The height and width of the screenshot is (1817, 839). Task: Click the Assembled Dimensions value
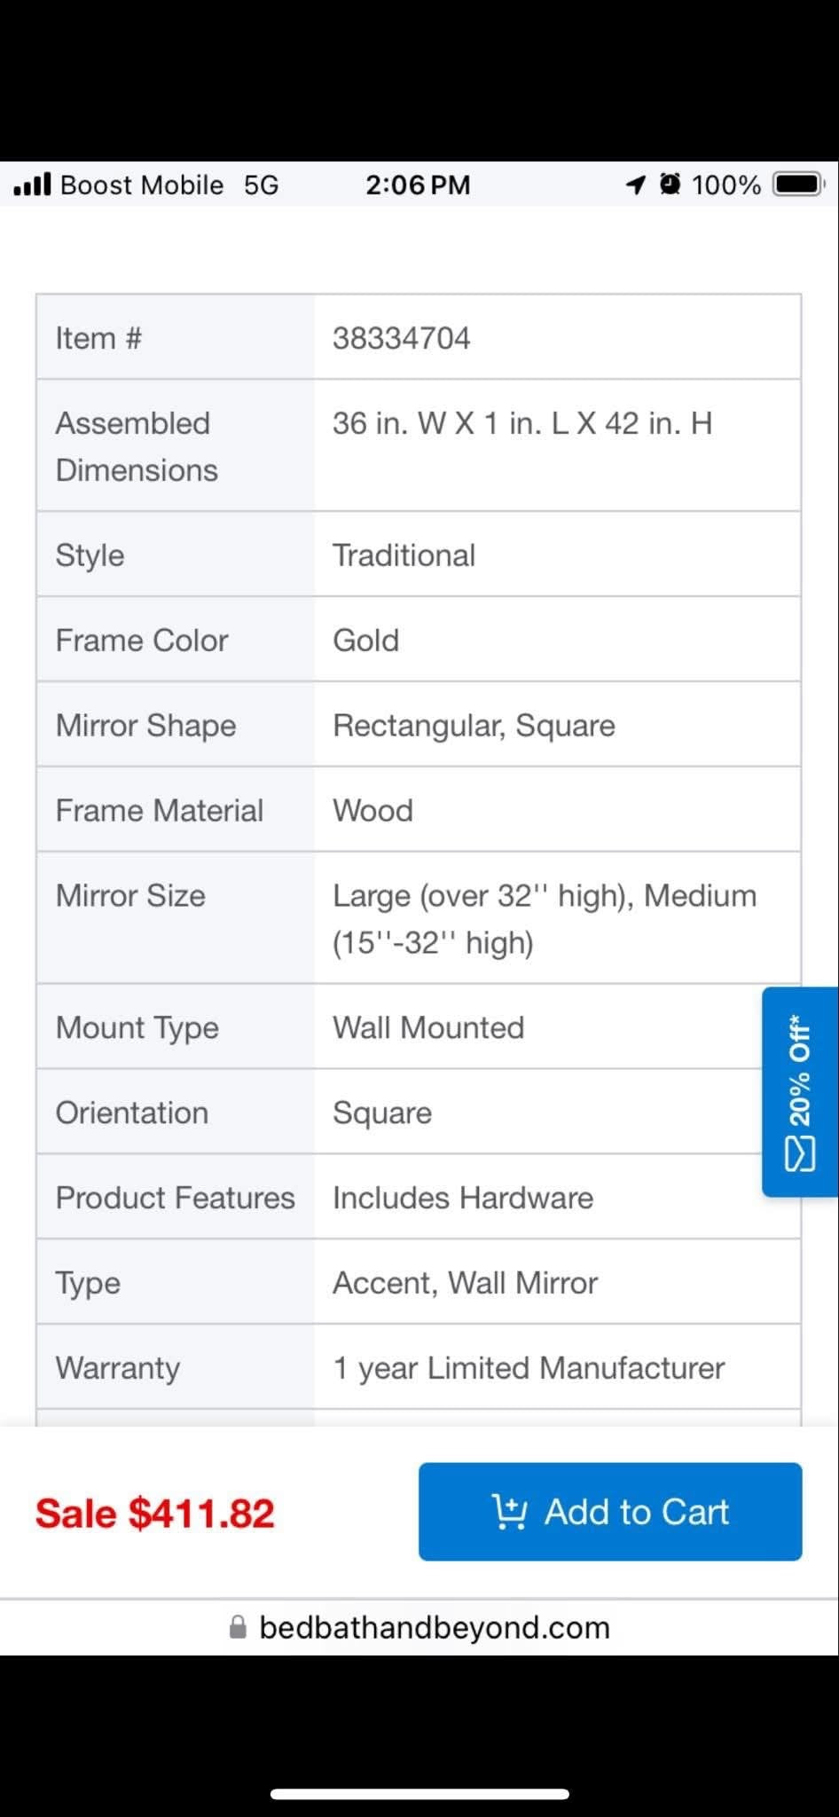coord(522,423)
